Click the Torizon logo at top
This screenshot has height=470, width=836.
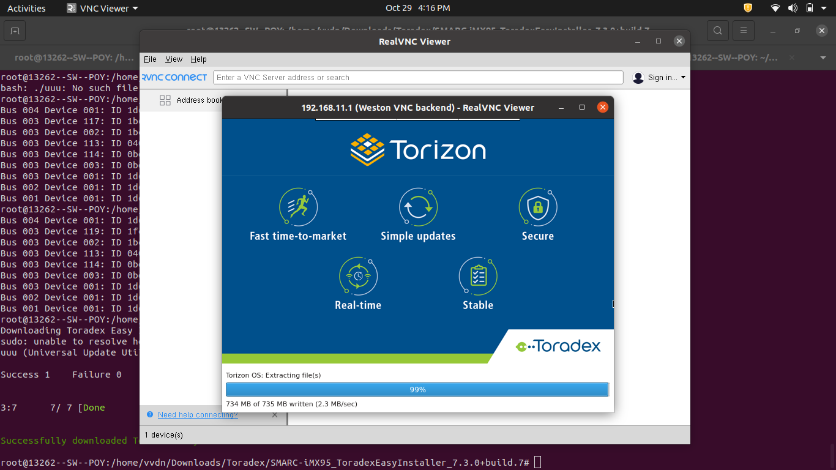(x=418, y=150)
